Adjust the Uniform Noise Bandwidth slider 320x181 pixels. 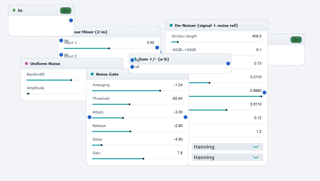56,80
